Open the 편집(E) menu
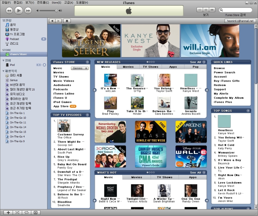This screenshot has height=216, width=258. click(18, 3)
